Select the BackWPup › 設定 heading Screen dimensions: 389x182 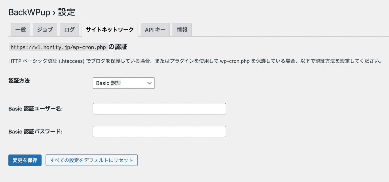coord(41,12)
